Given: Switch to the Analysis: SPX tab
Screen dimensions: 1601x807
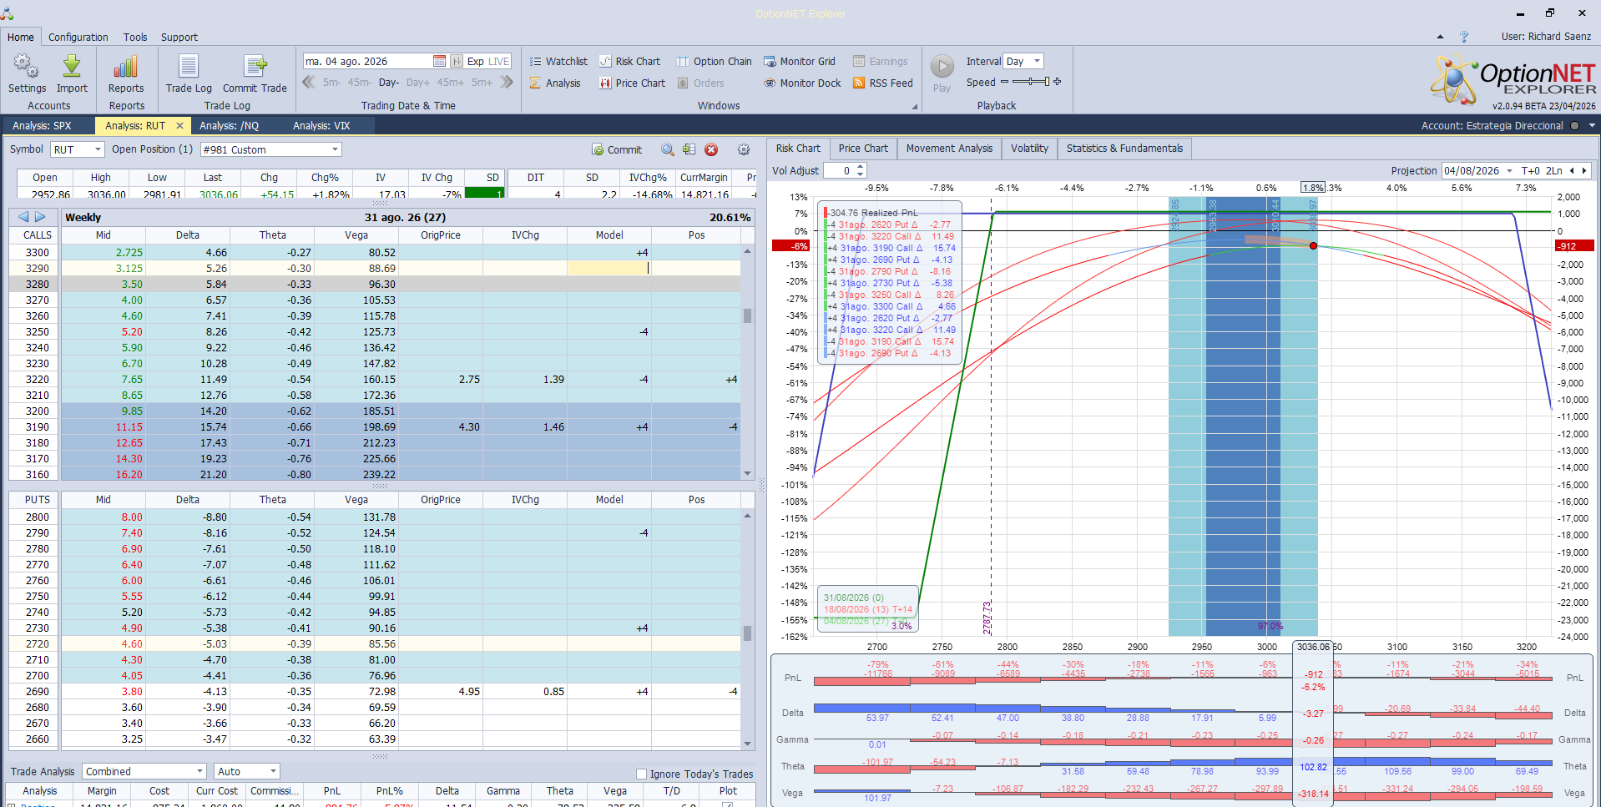Looking at the screenshot, I should point(42,125).
